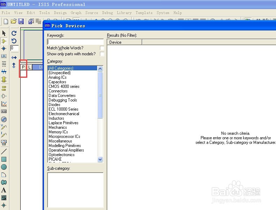
Task: Activate Component Mode tool
Action: (x=4, y=41)
